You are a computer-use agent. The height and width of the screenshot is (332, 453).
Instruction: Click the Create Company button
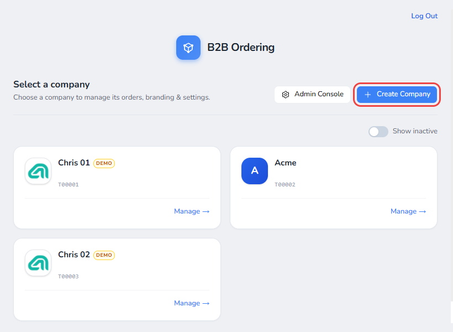pyautogui.click(x=397, y=95)
